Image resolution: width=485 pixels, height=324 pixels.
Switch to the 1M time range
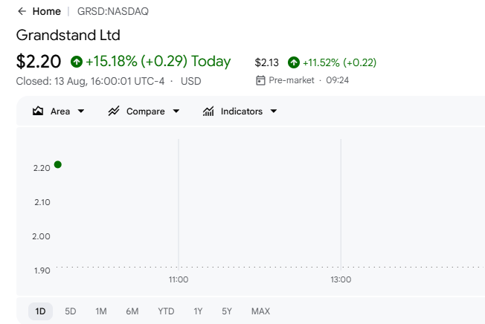pyautogui.click(x=101, y=311)
